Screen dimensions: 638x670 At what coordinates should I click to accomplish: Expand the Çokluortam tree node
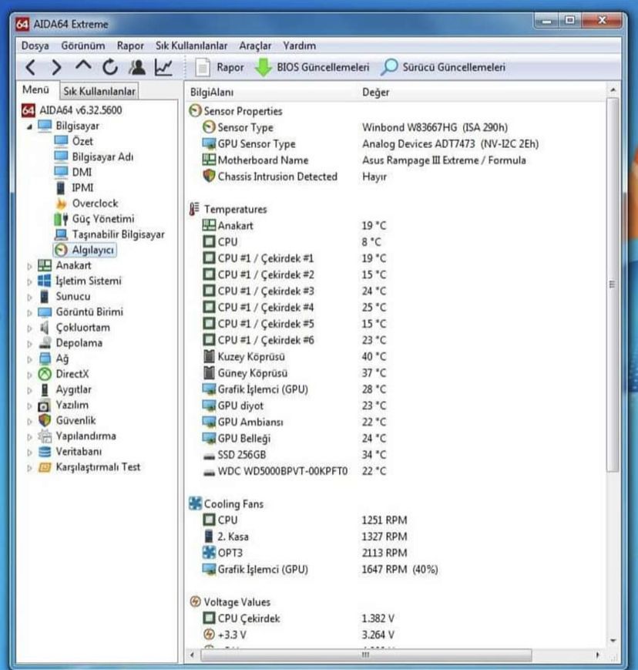point(29,328)
